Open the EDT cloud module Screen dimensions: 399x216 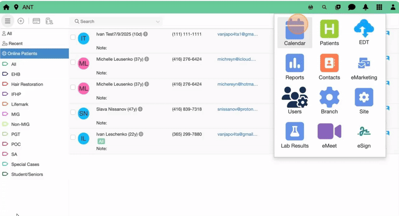[x=364, y=32]
